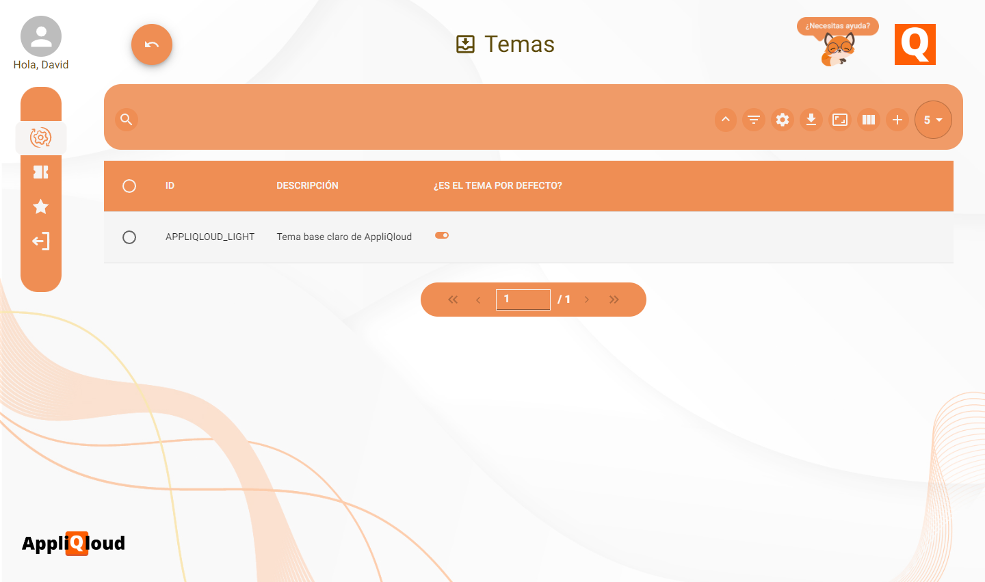Image resolution: width=985 pixels, height=582 pixels.
Task: Jump to the last page with double arrows
Action: click(x=614, y=299)
